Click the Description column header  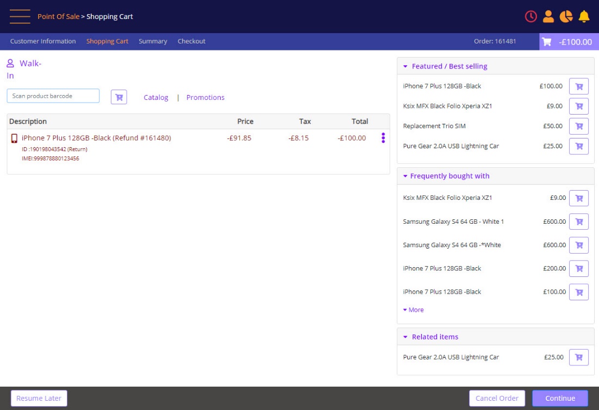tap(28, 122)
